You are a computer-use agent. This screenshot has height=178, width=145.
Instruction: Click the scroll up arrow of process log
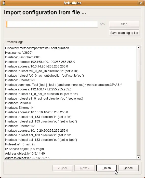tap(138, 48)
